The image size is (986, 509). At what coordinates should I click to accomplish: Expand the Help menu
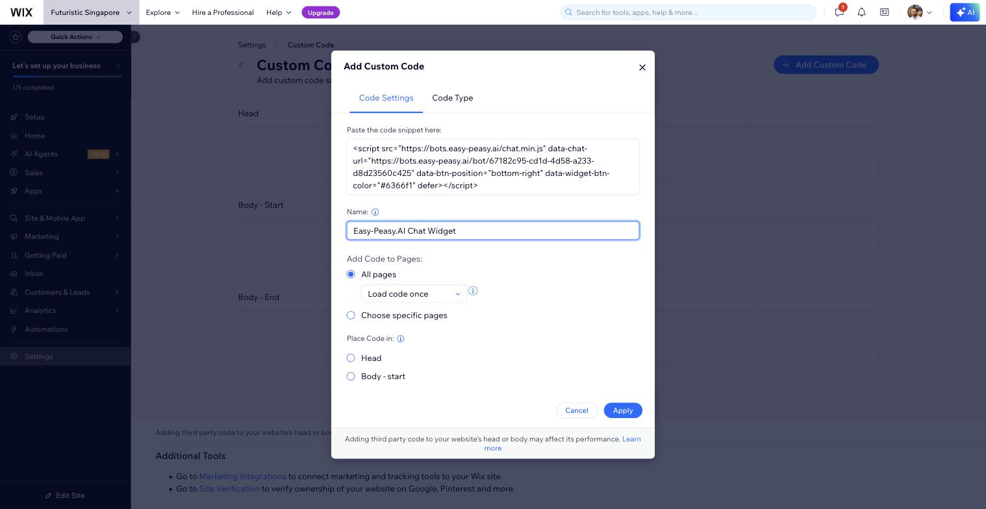click(x=279, y=12)
